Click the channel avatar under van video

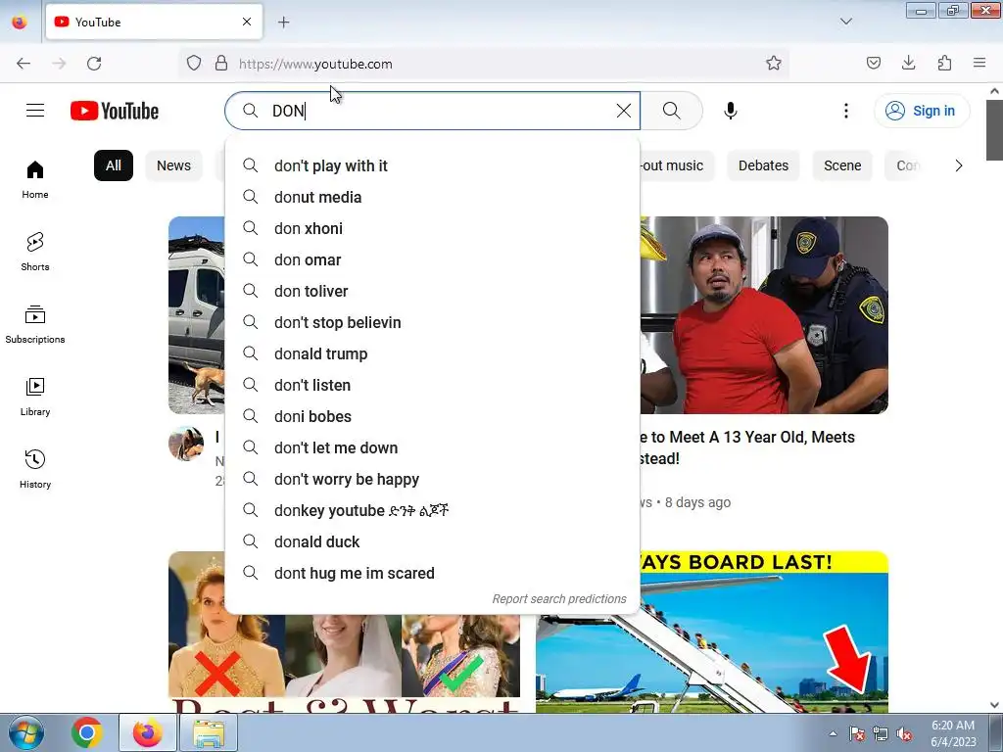click(x=186, y=444)
